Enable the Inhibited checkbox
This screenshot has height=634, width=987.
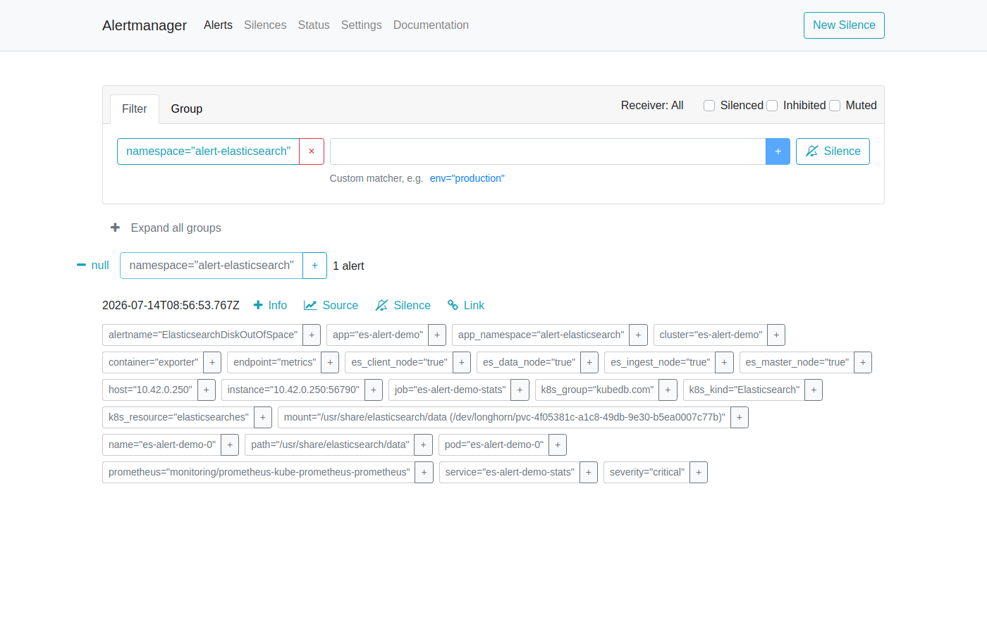tap(772, 106)
